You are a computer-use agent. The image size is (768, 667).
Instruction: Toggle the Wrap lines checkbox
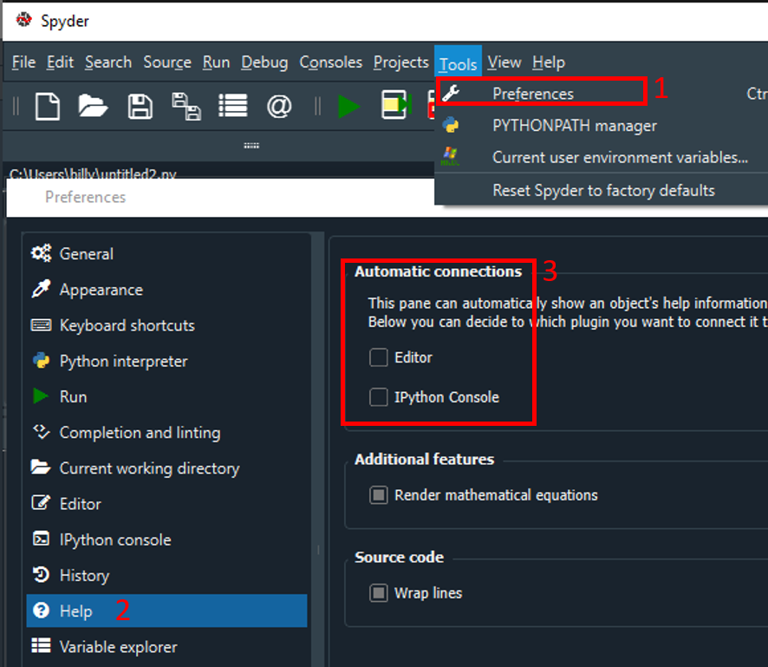(x=379, y=593)
